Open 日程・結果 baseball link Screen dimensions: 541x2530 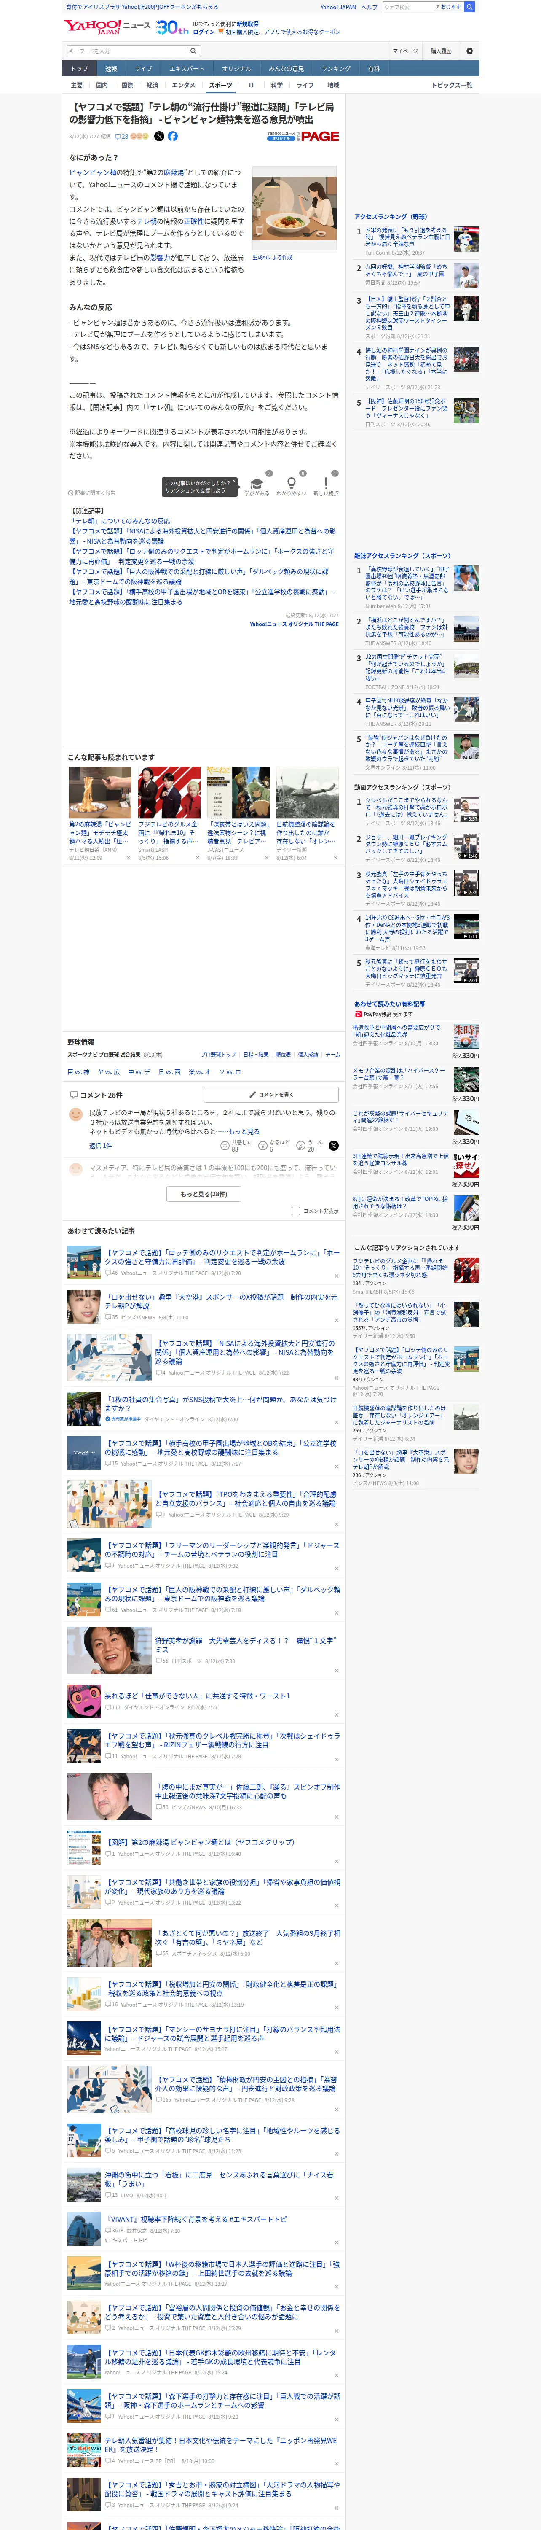(x=255, y=1055)
